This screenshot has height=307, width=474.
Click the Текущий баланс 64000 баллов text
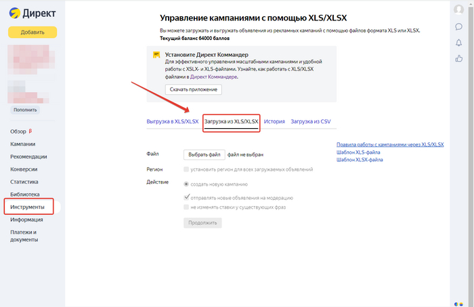pos(195,39)
